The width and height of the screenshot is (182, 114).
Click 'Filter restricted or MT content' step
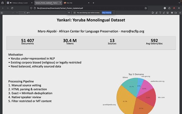[x=30, y=101]
